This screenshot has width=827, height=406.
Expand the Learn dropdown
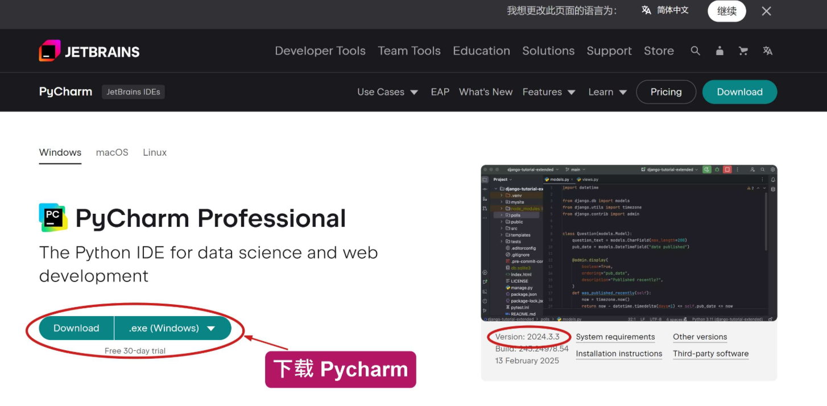click(608, 92)
